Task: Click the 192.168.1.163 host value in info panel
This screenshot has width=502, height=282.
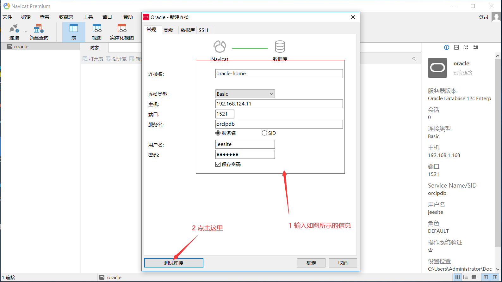Action: click(444, 155)
